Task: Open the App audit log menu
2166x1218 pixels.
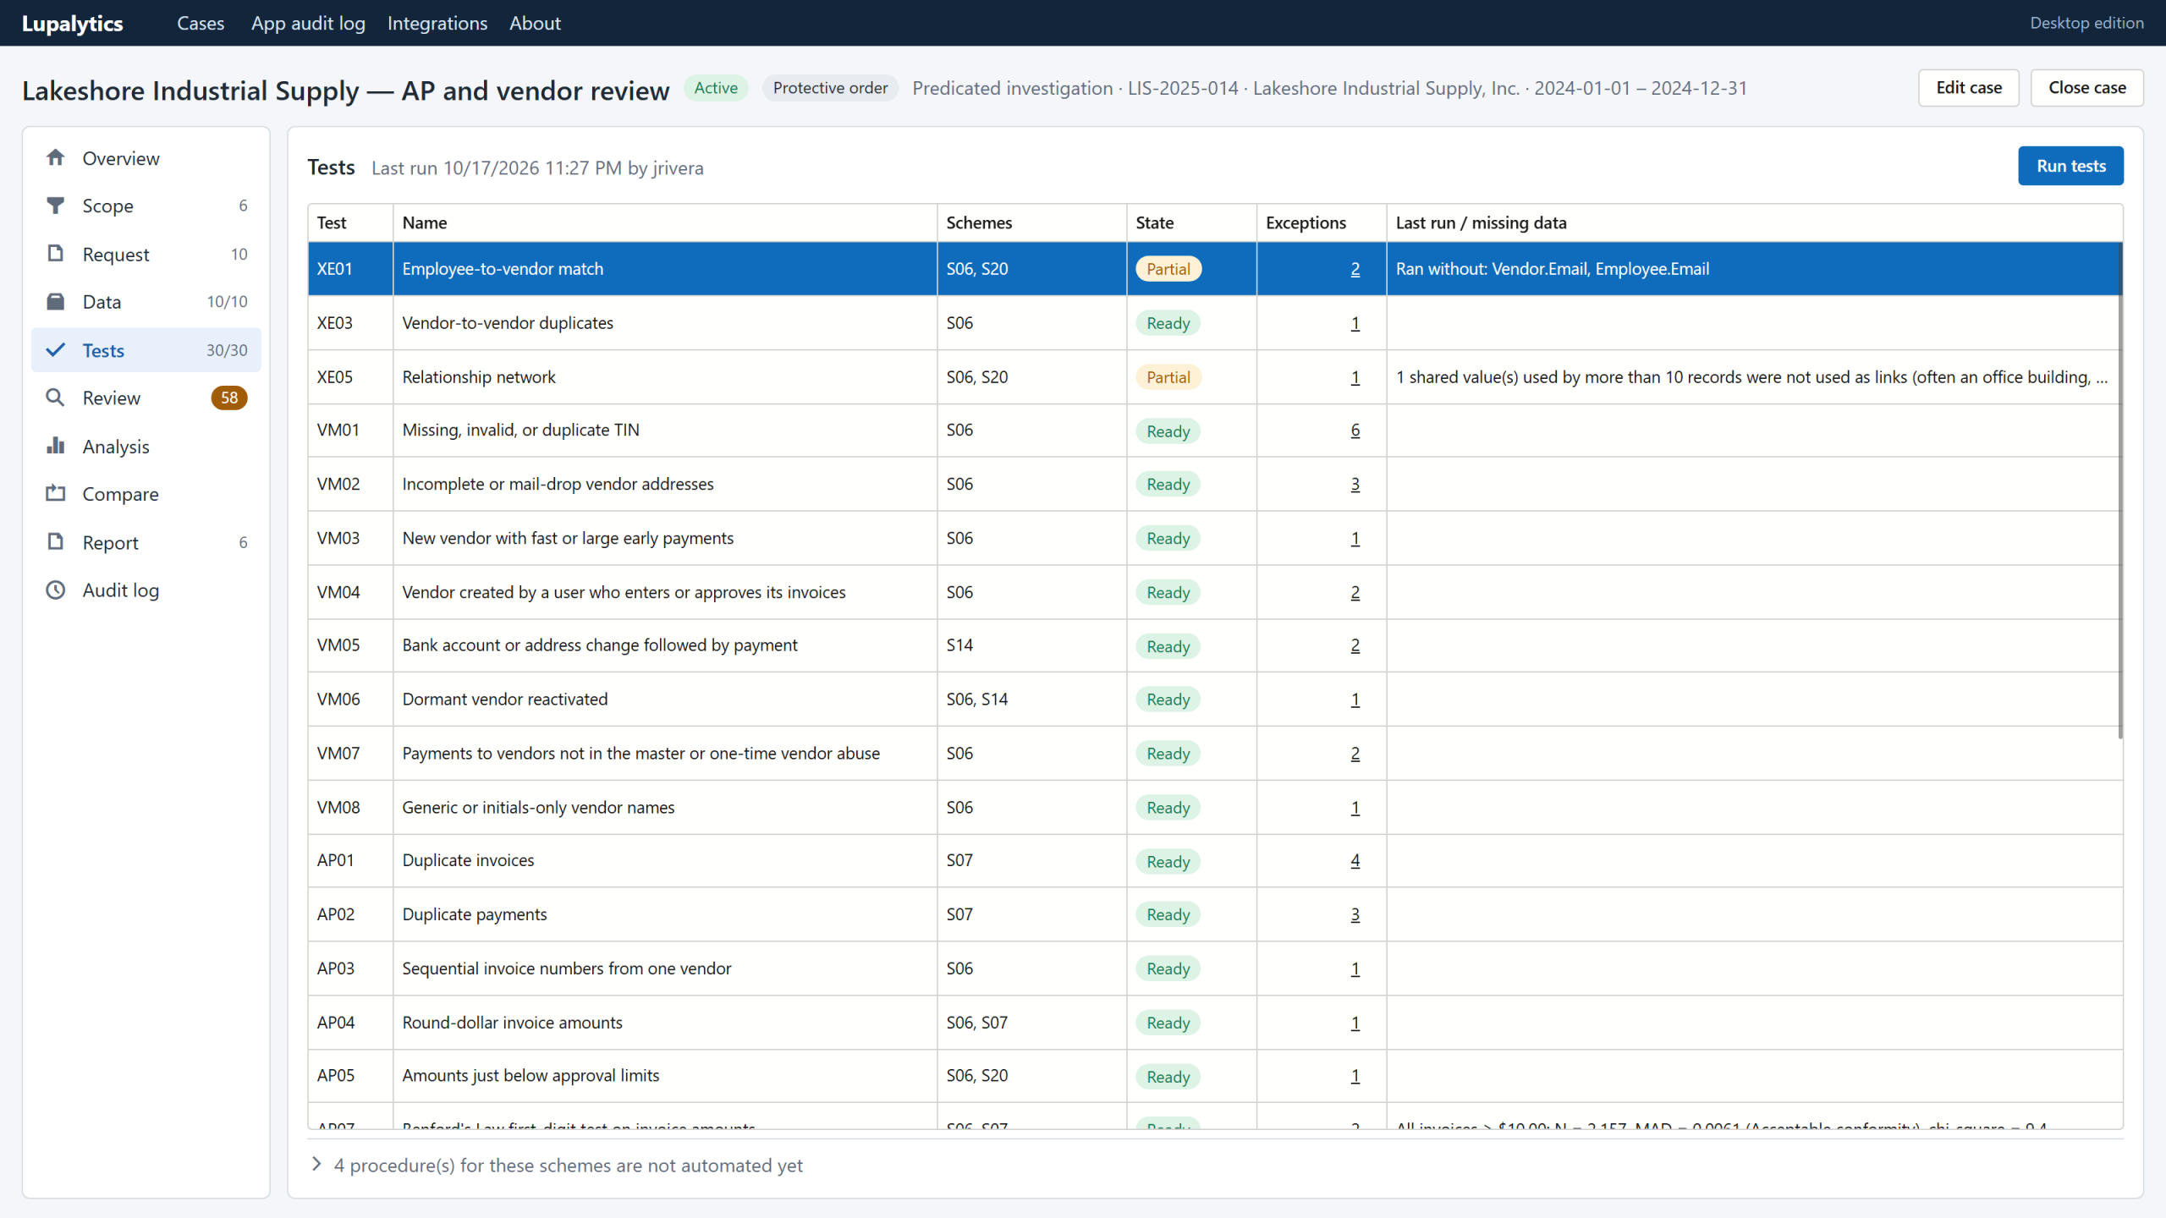Action: [308, 23]
